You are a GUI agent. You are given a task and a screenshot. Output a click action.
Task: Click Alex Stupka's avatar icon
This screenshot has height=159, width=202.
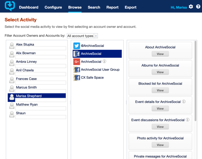pyautogui.click(x=12, y=46)
